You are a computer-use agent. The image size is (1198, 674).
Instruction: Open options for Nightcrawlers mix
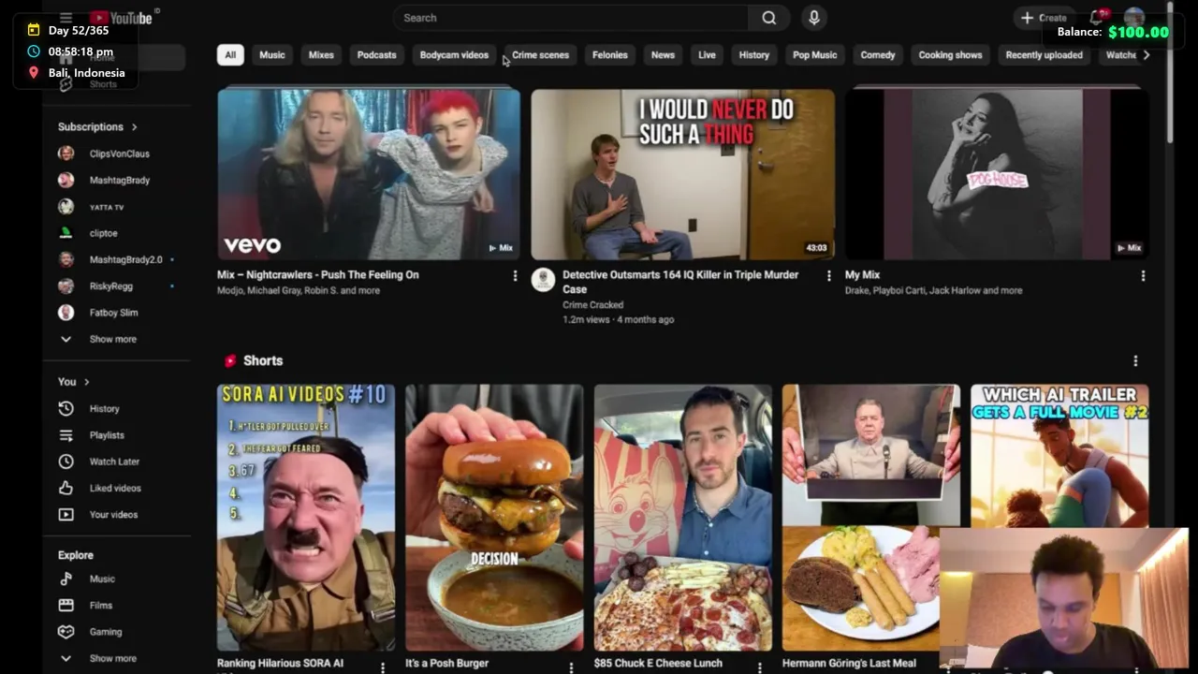click(515, 276)
